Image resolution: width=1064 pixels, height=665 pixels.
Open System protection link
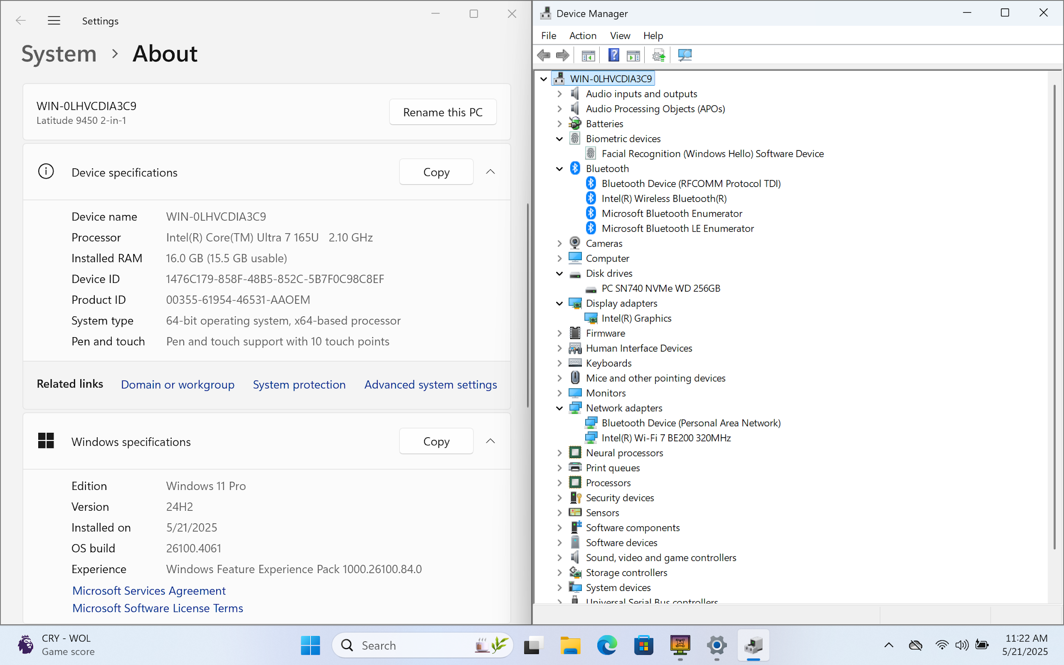pyautogui.click(x=299, y=384)
